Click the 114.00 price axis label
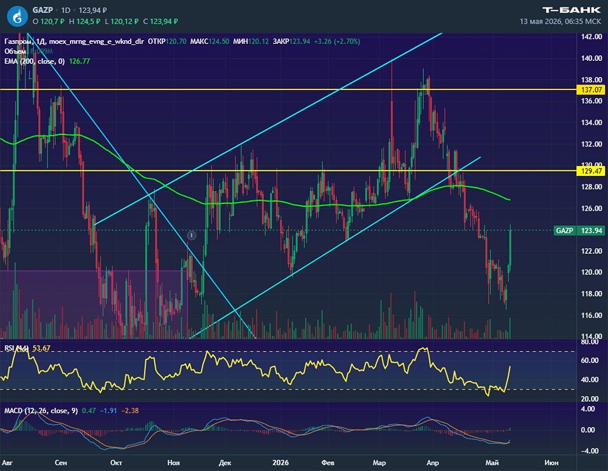This screenshot has height=471, width=608. [x=592, y=337]
